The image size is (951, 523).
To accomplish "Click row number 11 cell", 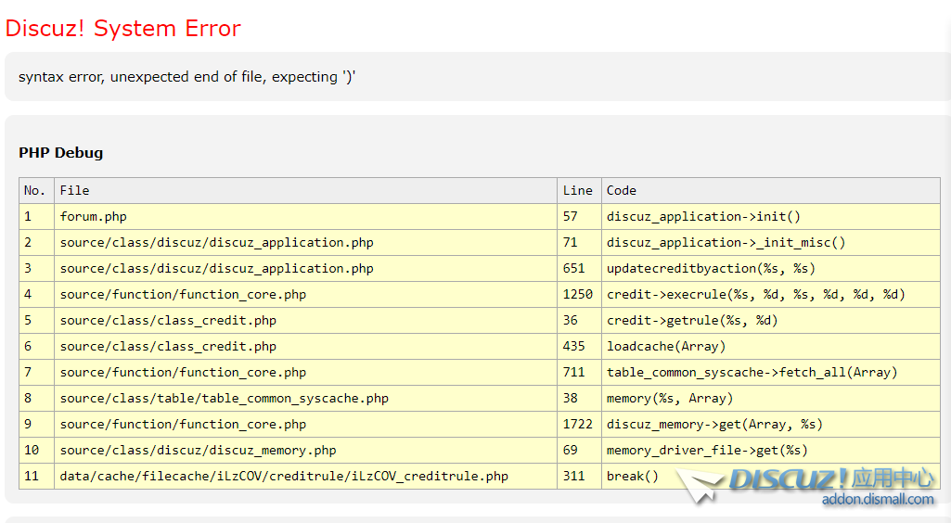I will coord(36,477).
